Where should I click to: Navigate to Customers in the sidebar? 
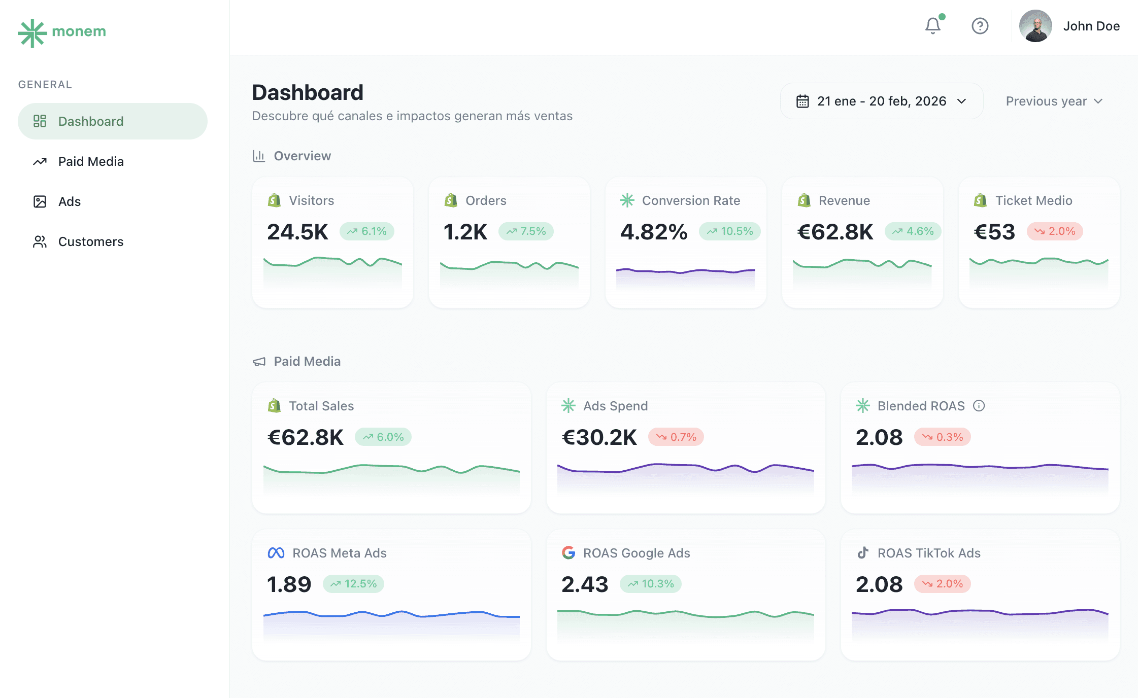tap(90, 241)
